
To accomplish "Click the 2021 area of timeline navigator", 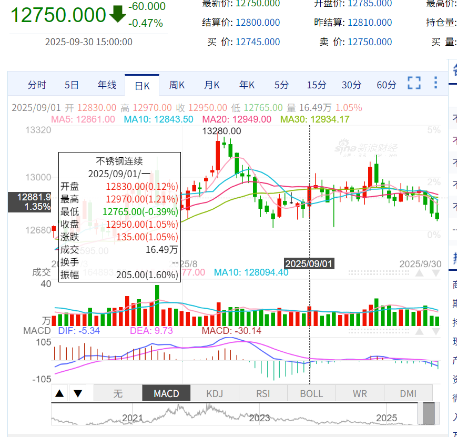I will (133, 418).
